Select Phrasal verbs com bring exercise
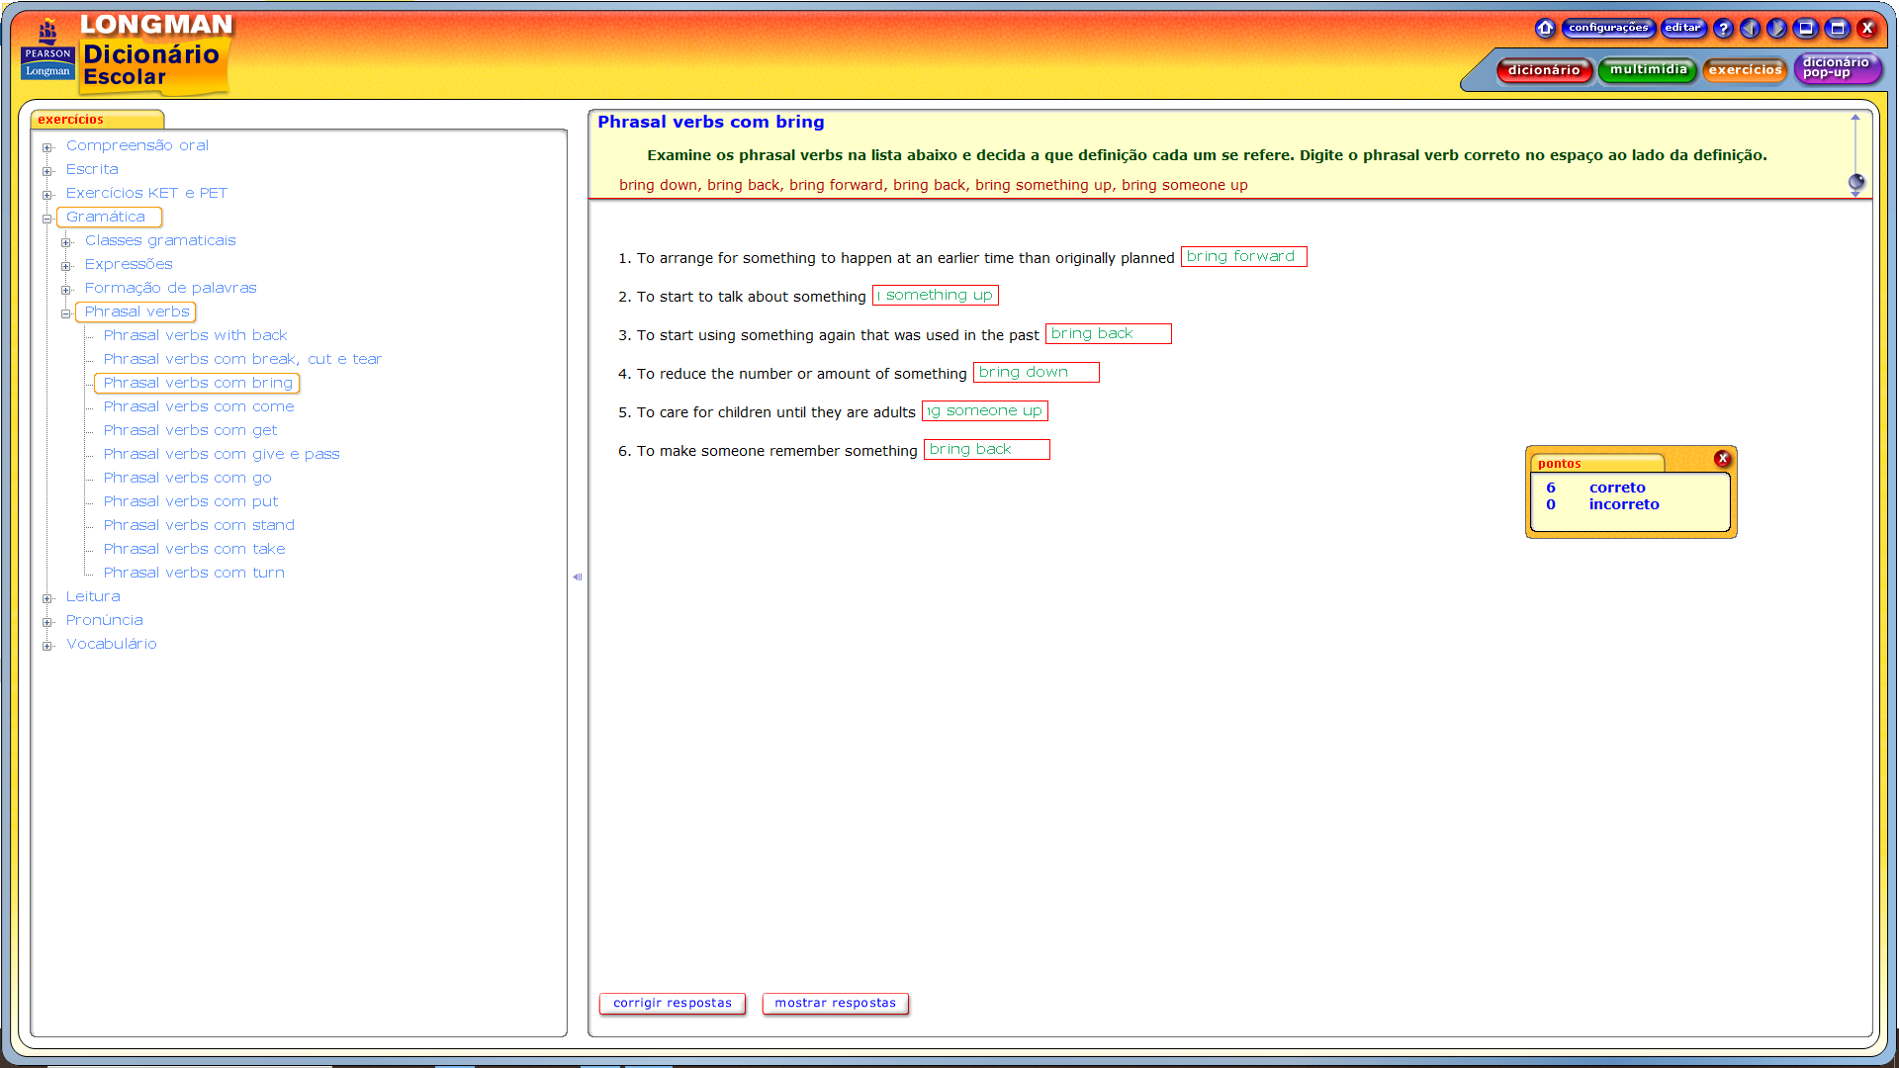This screenshot has height=1068, width=1899. click(198, 383)
